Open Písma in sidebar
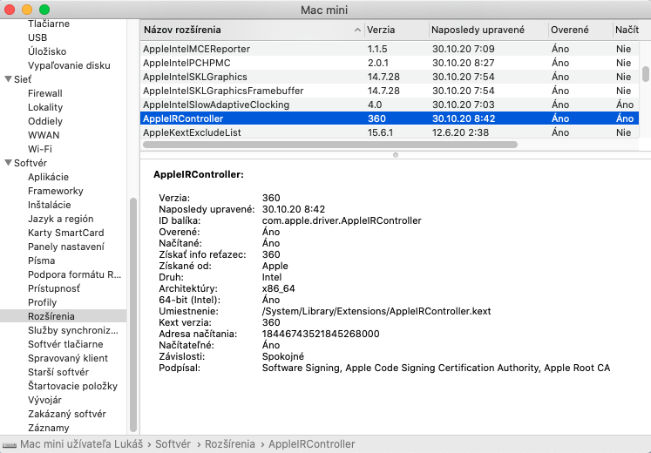 [41, 260]
